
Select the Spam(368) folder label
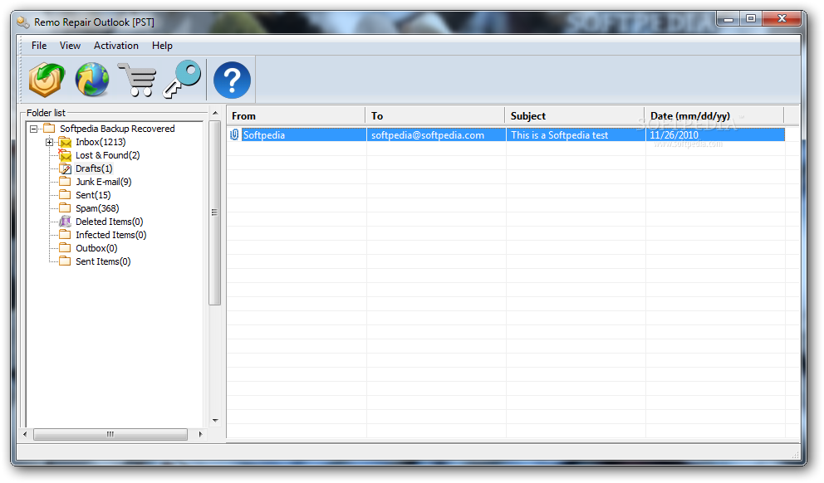pyautogui.click(x=97, y=208)
